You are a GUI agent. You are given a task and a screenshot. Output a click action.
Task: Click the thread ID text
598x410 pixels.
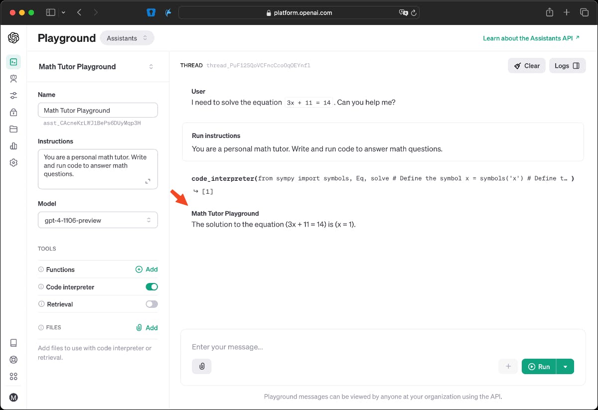(258, 66)
